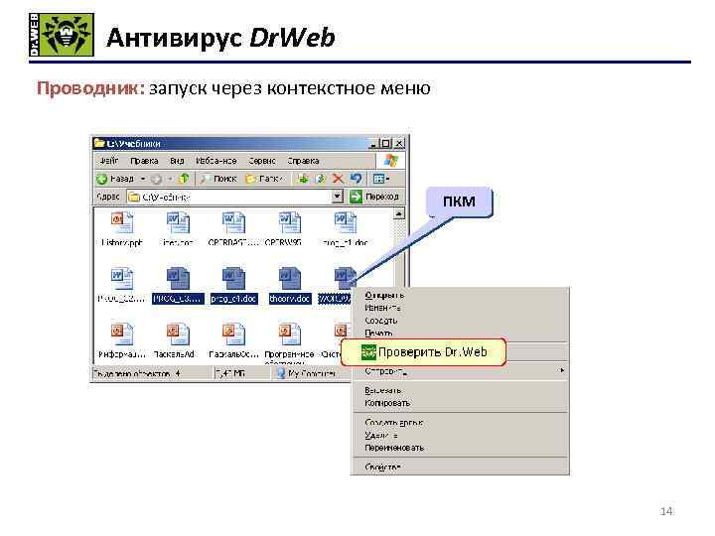Image resolution: width=715 pixels, height=536 pixels.
Task: Click the My Computer status bar icon
Action: 281,374
